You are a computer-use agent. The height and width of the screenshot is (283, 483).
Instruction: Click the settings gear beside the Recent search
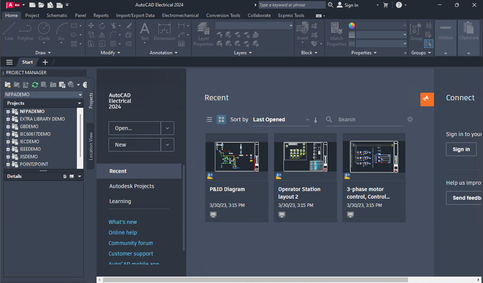point(410,119)
